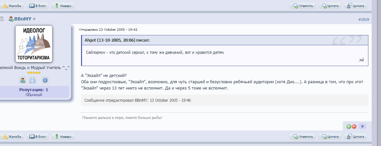Viewport: 381px width, 146px height.
Task: Click Ответить button above the post
Action: [302, 6]
